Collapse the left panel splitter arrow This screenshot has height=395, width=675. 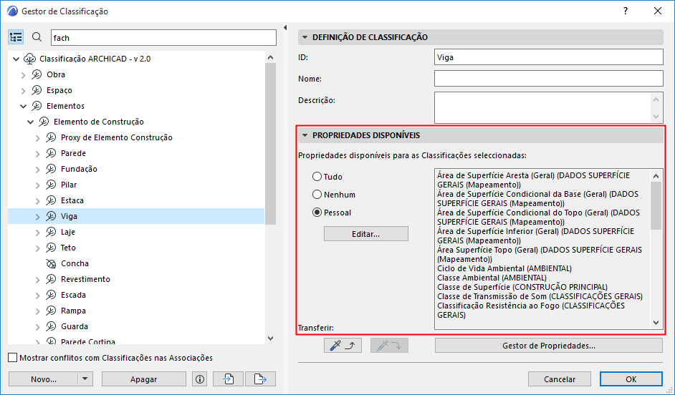(x=285, y=28)
